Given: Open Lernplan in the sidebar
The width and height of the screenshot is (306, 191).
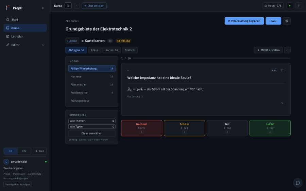Looking at the screenshot, I should click(x=25, y=36).
